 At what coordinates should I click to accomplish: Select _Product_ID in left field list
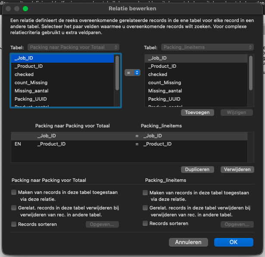tap(28, 66)
